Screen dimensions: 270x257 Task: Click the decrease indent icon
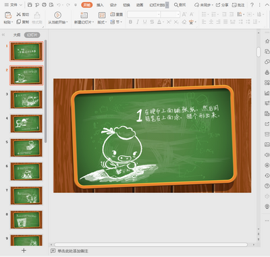click(x=224, y=15)
